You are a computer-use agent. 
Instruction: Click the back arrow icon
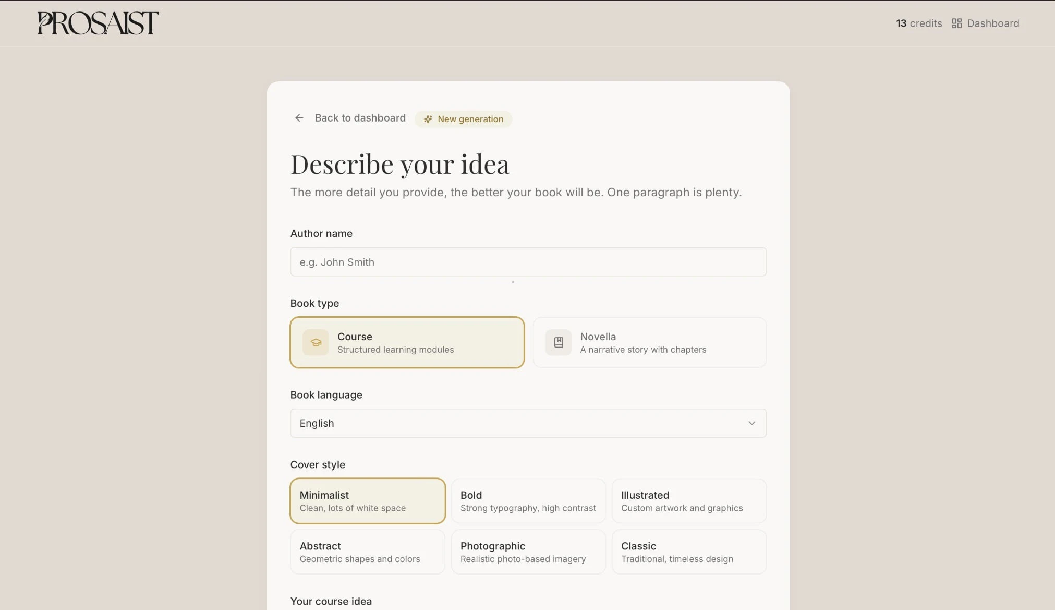pyautogui.click(x=299, y=118)
